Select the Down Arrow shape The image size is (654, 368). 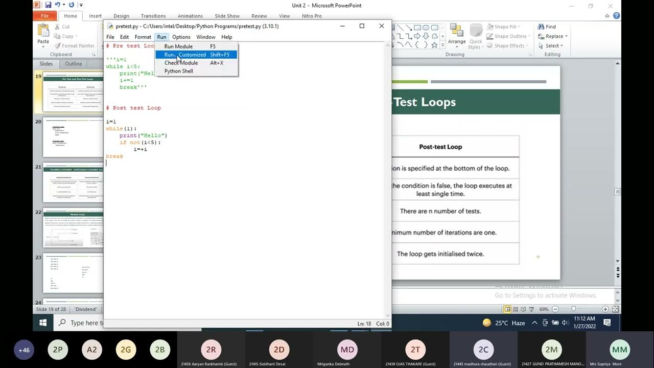tap(426, 36)
